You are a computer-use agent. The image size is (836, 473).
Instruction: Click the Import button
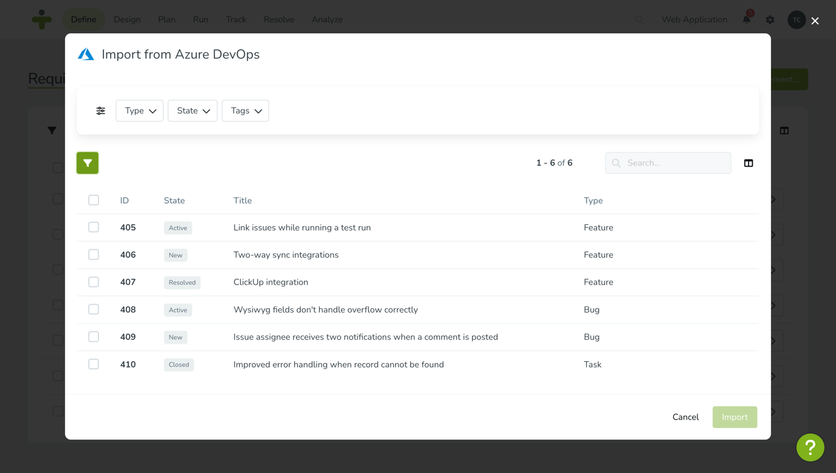pyautogui.click(x=735, y=417)
